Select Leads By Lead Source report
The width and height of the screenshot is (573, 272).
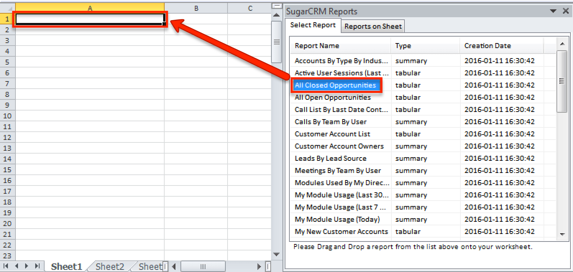tap(330, 159)
